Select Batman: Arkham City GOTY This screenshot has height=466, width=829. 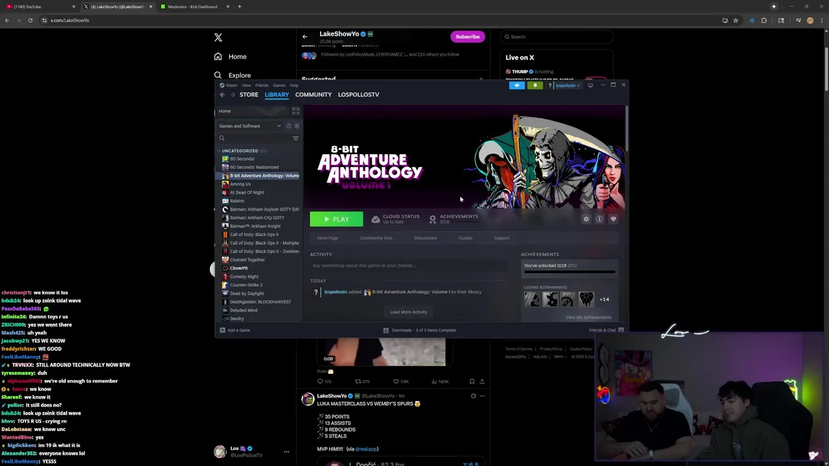(x=256, y=217)
